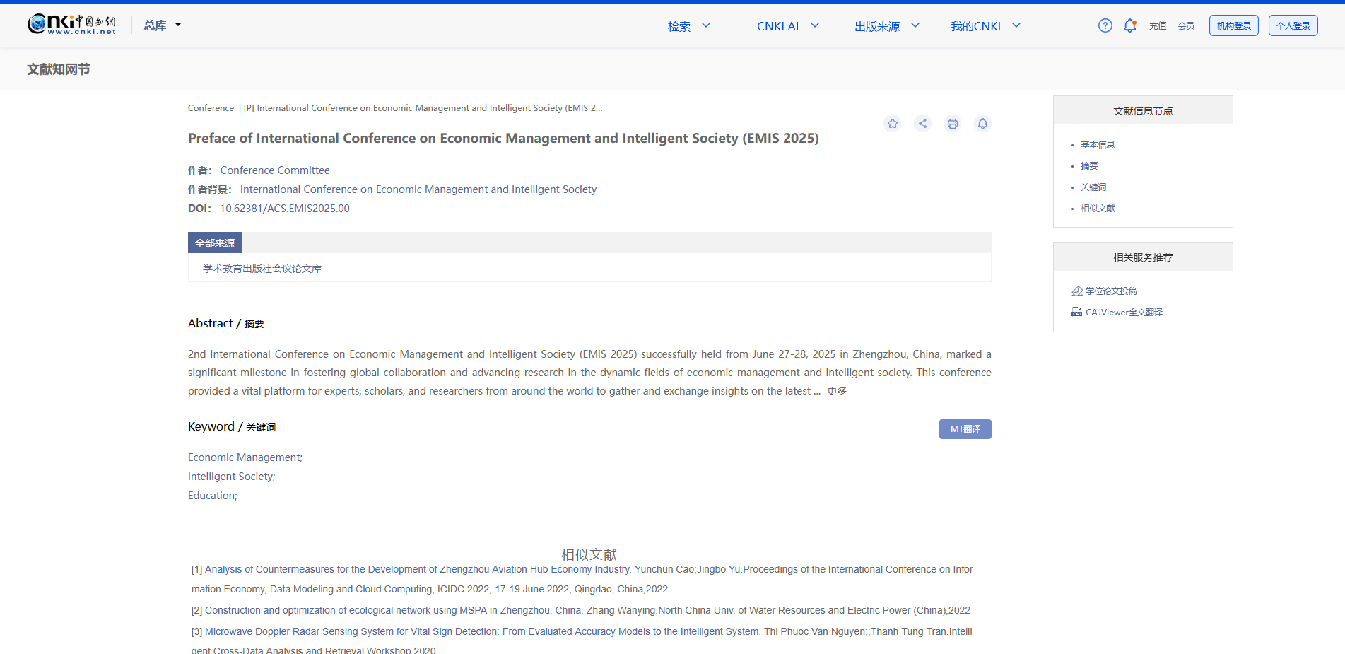Open the Intelligent Society keyword
Viewport: 1345px width, 654px height.
point(232,477)
